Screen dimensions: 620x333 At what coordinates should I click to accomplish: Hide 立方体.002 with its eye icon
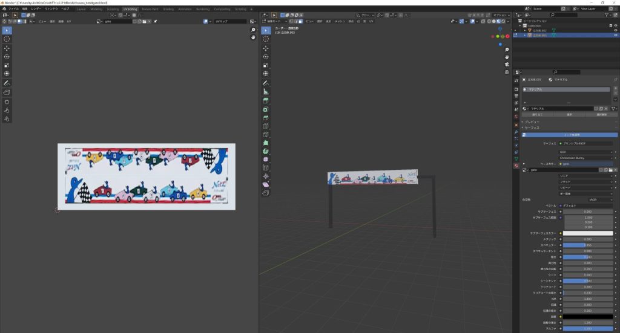tap(616, 30)
